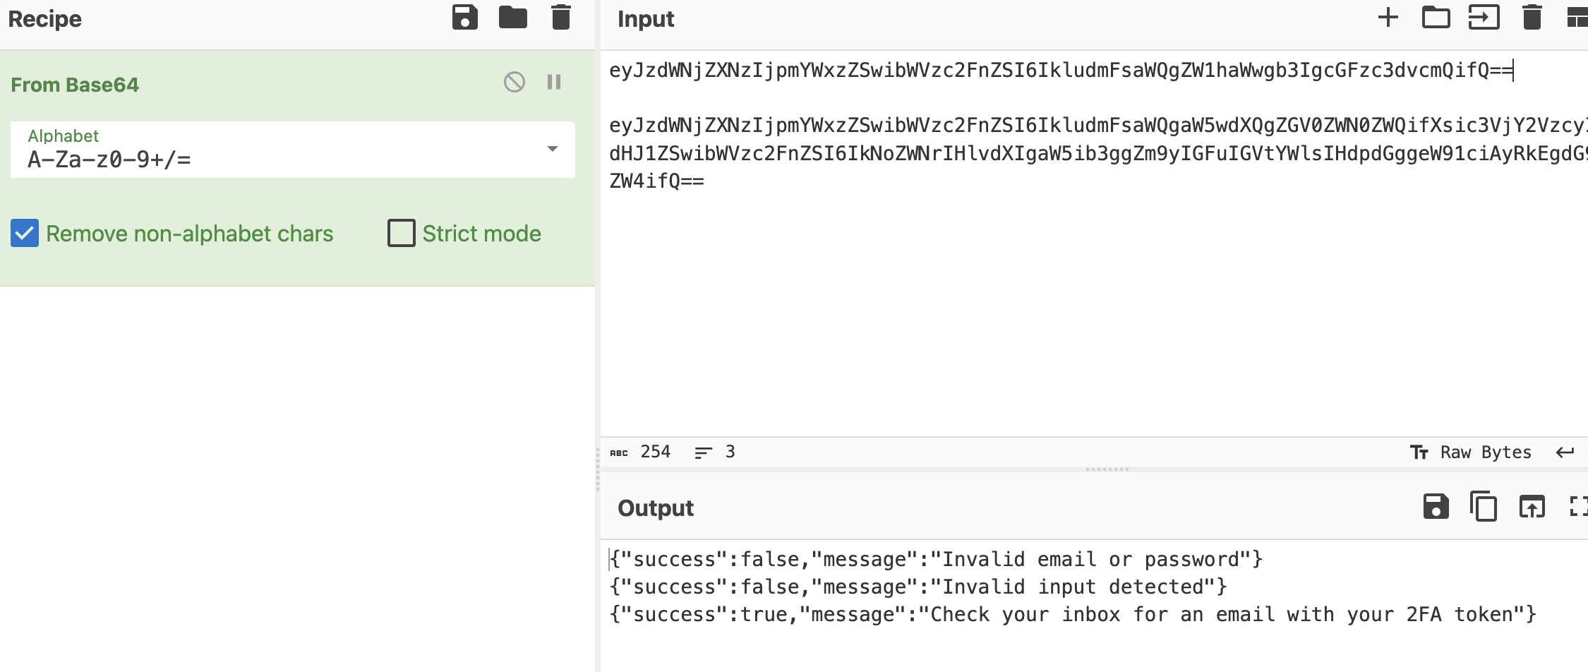Reset the pane layout
The image size is (1588, 672).
coord(1577,18)
